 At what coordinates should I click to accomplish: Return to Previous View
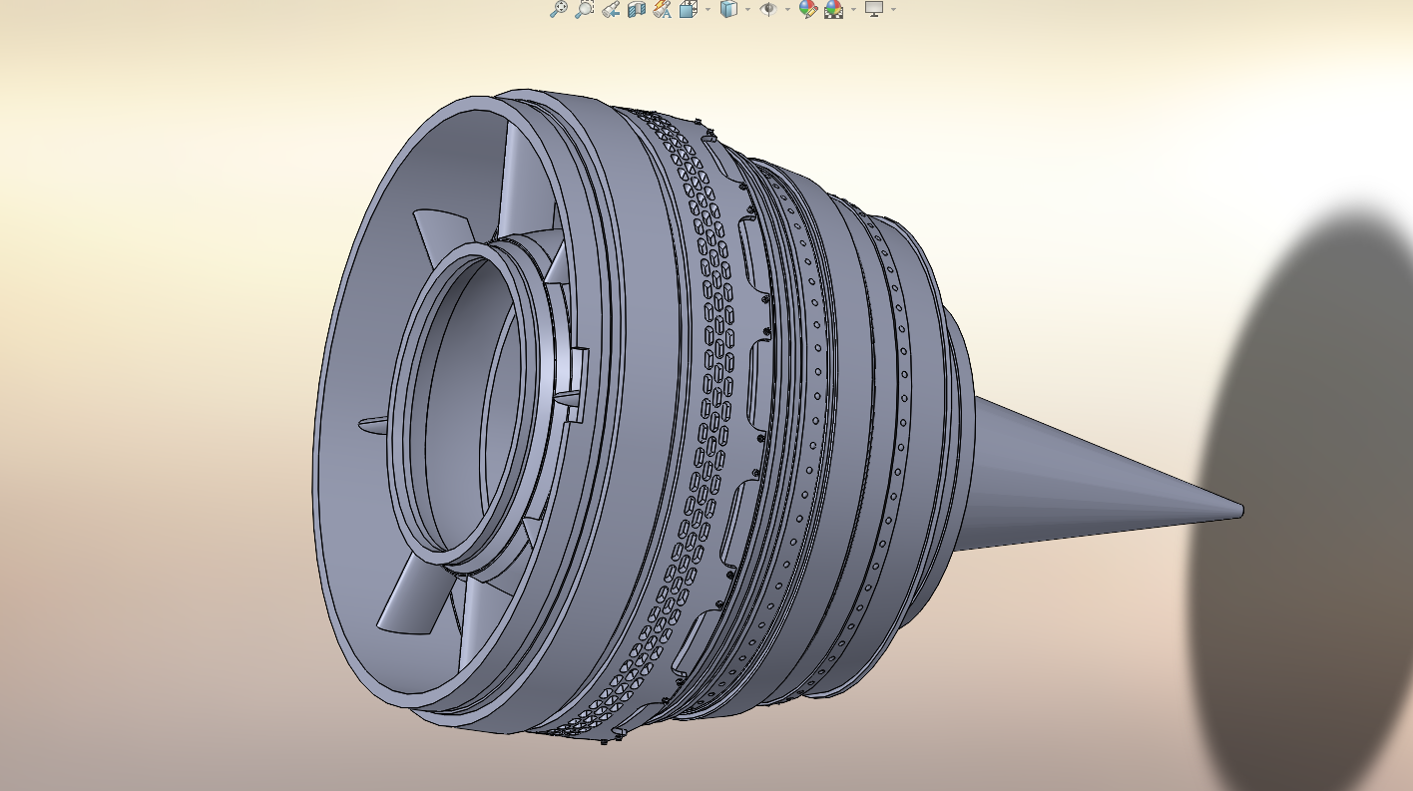[611, 9]
